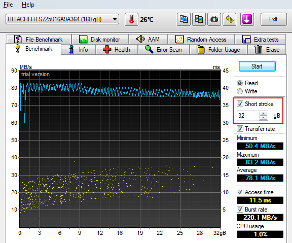Screen dimensions: 292x243
Task: Click the camera save screenshot icon
Action: [x=214, y=19]
